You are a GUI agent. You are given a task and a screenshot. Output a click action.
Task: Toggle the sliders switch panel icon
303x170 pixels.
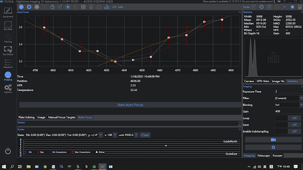(x=83, y=7)
